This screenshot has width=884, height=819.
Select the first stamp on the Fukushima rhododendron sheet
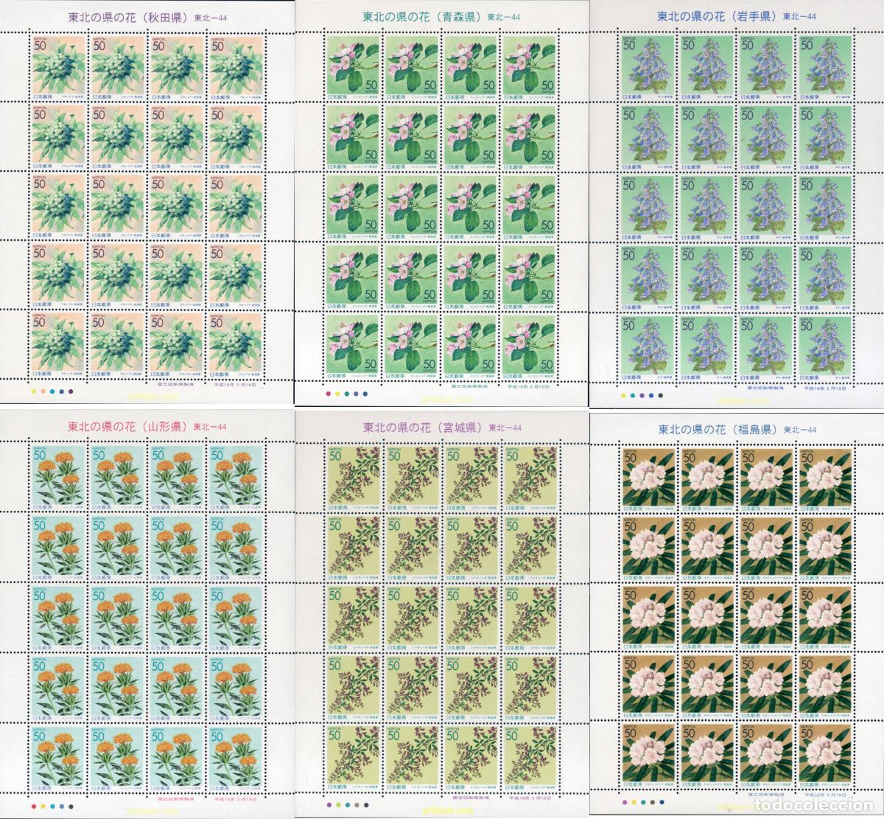(x=648, y=479)
